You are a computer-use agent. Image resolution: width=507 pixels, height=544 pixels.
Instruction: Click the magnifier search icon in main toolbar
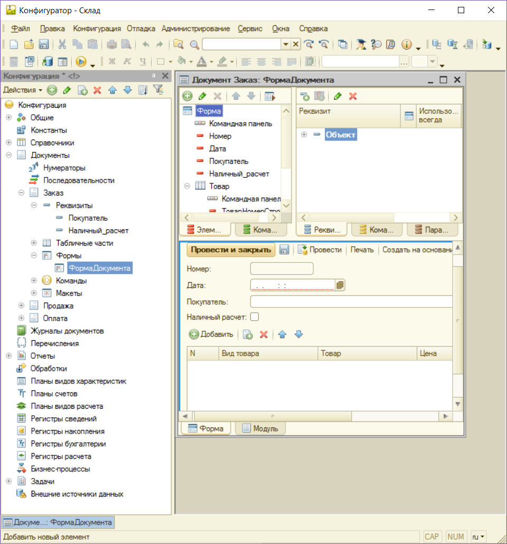pyautogui.click(x=194, y=44)
